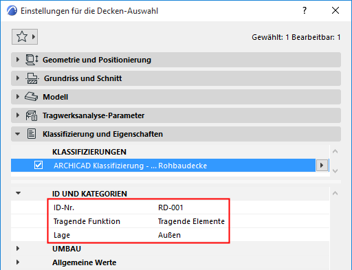Click the ID UND KATEGORIEN group label
This screenshot has height=270, width=352.
89,194
